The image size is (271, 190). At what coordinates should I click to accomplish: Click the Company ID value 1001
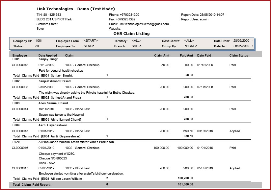coord(39,41)
